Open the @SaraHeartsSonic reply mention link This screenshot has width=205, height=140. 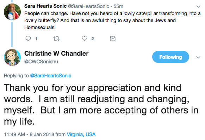click(x=51, y=76)
